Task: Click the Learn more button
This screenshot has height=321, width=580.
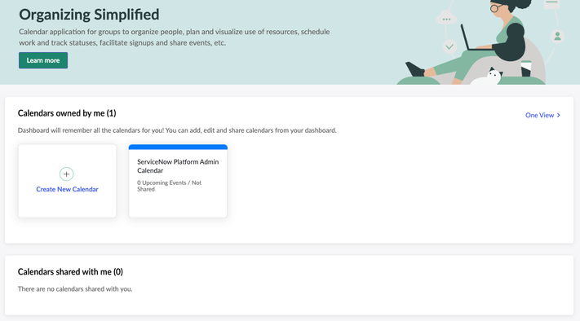Action: coord(43,60)
